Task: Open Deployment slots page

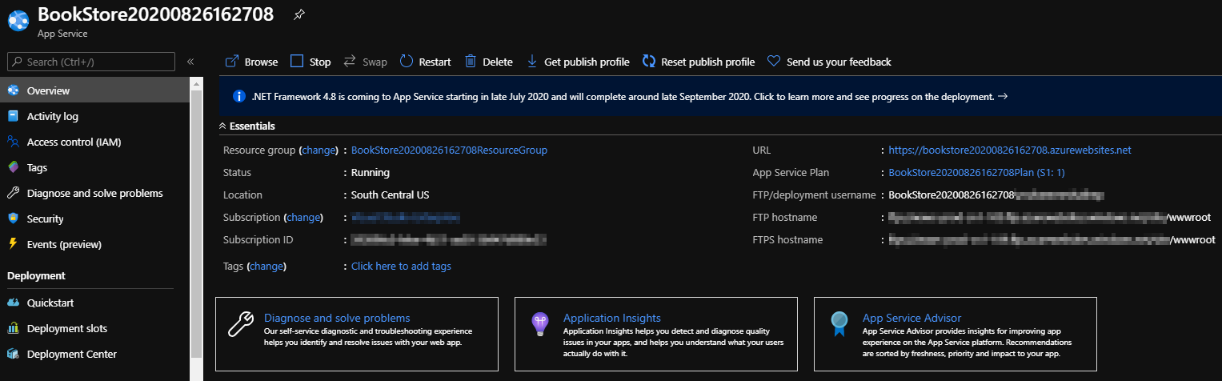Action: click(x=67, y=328)
